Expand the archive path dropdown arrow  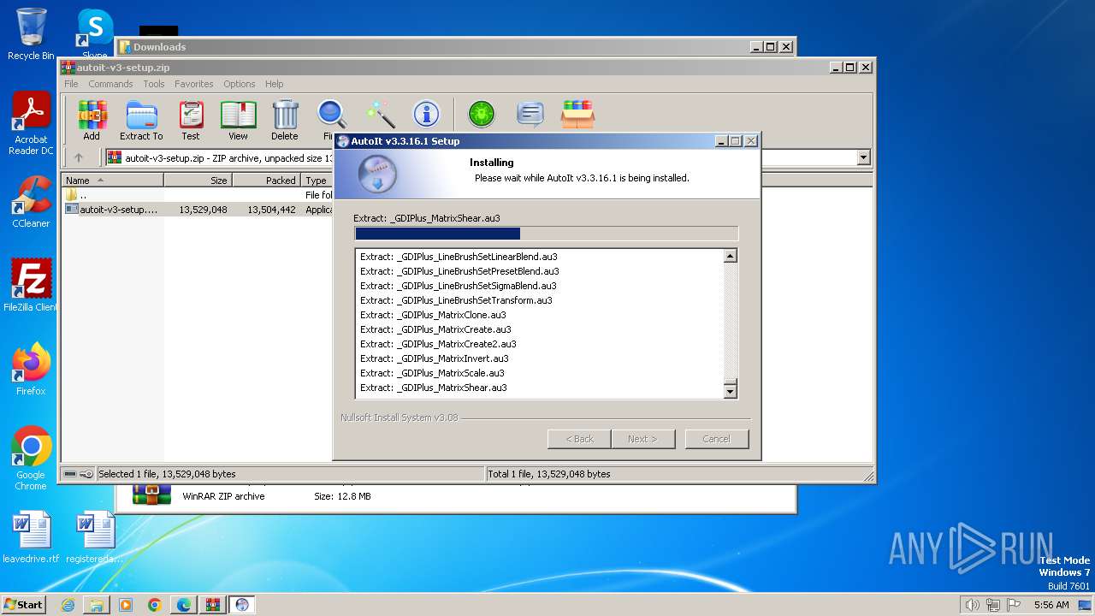pos(863,157)
